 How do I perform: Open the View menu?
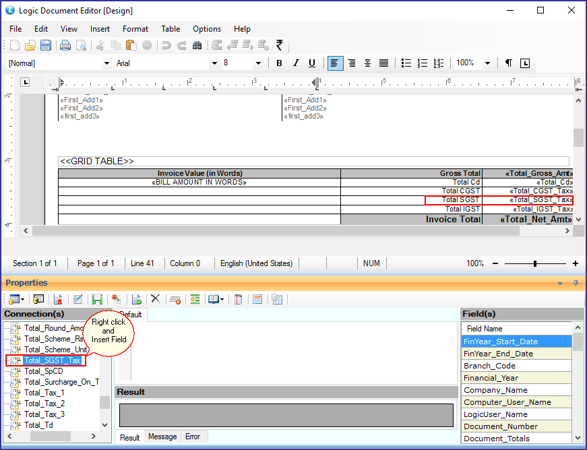69,29
